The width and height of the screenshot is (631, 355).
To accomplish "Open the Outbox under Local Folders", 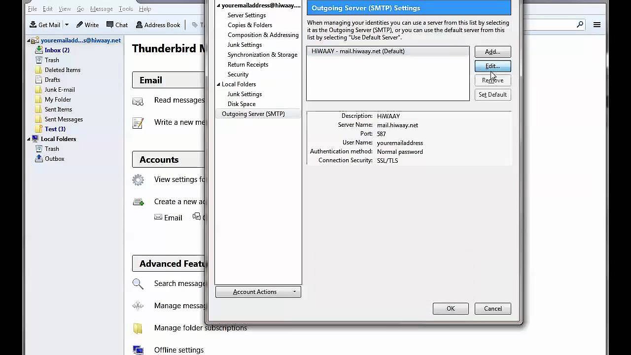I will click(x=54, y=159).
